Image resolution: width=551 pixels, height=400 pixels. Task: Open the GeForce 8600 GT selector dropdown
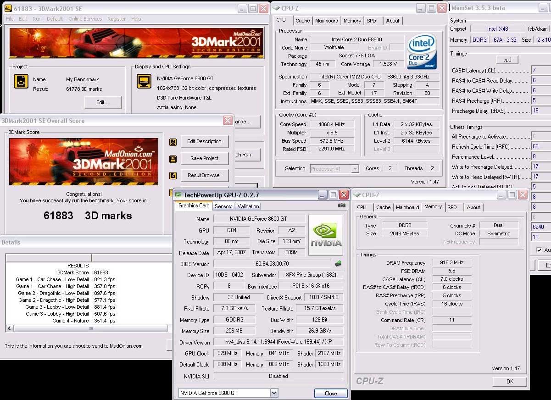point(274,393)
